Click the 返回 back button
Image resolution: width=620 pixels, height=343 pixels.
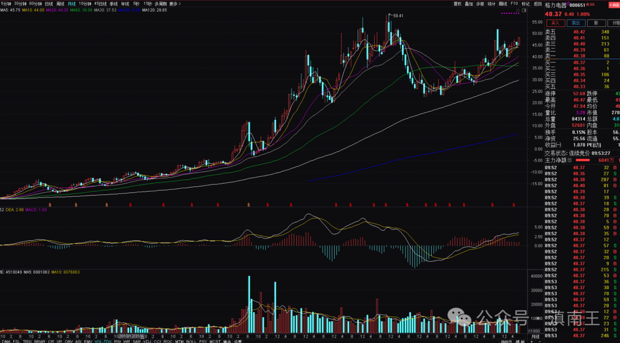pos(537,3)
